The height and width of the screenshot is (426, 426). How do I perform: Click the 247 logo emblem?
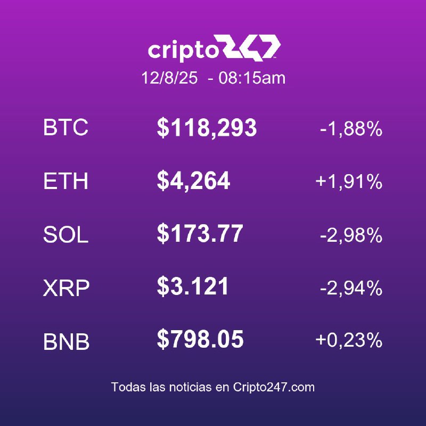pyautogui.click(x=251, y=47)
